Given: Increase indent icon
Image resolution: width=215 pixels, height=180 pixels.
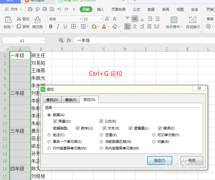Looking at the screenshot, I should 157,19.
